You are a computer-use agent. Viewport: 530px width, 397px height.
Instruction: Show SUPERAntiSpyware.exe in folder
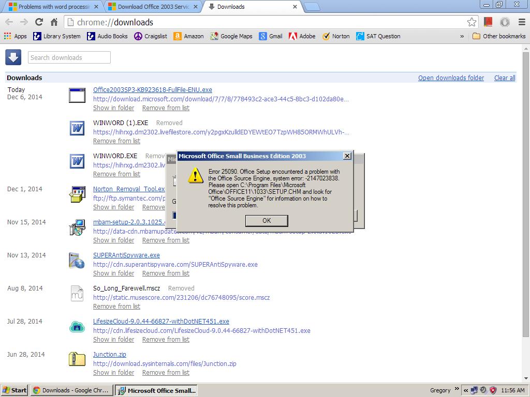[113, 273]
